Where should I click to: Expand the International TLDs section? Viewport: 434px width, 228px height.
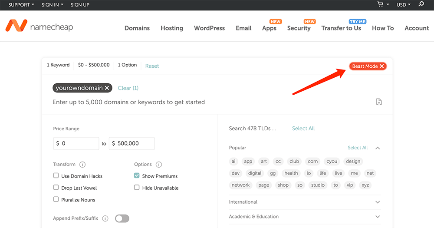pos(378,202)
